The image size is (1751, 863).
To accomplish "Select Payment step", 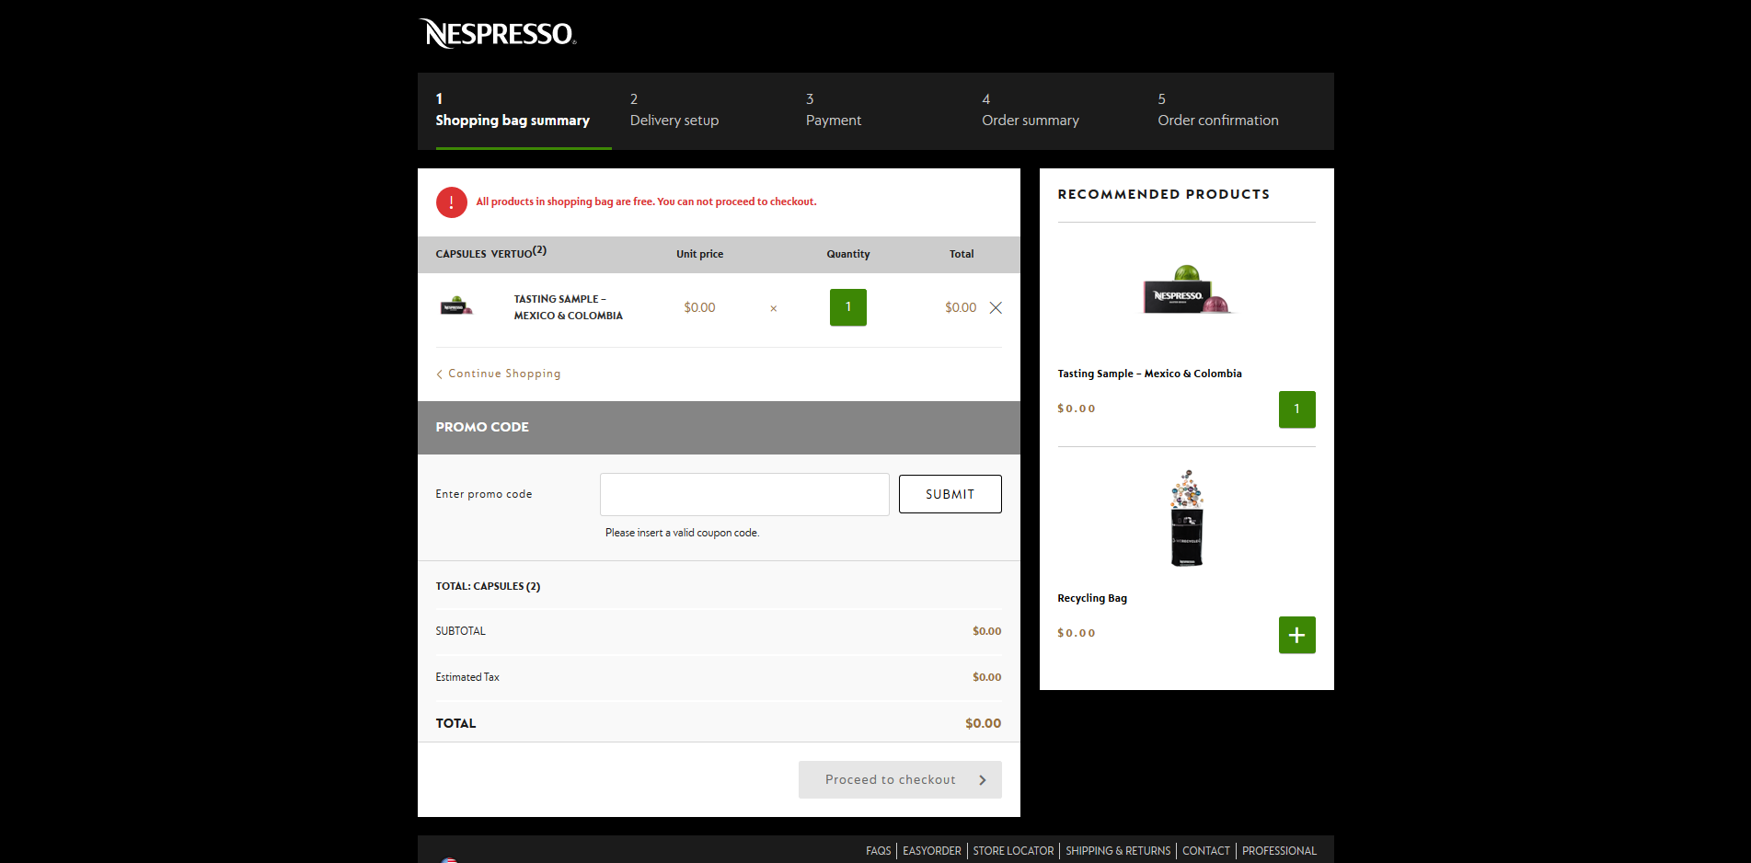I will [834, 110].
